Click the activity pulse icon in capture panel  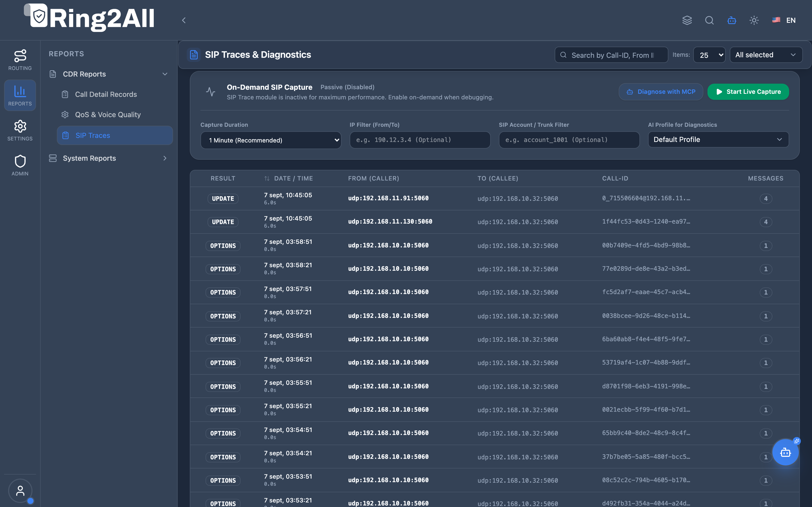coord(211,92)
